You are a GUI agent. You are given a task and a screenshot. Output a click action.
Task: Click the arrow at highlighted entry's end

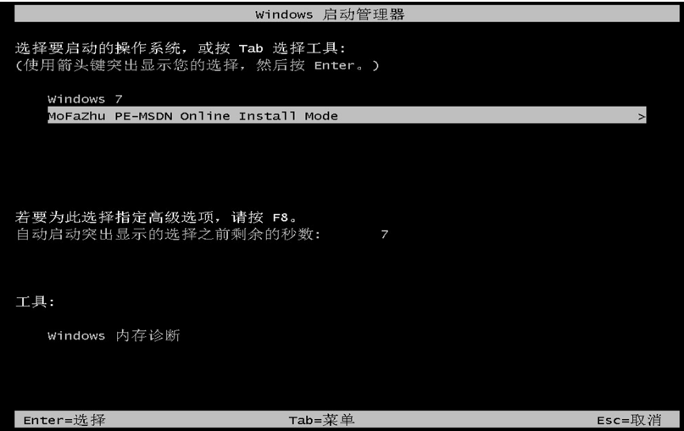point(641,116)
